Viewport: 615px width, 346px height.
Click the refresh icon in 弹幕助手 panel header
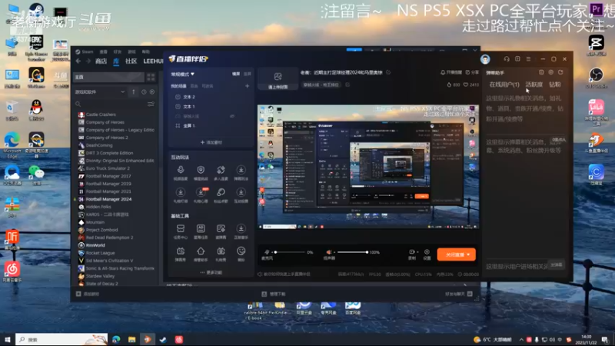click(560, 72)
